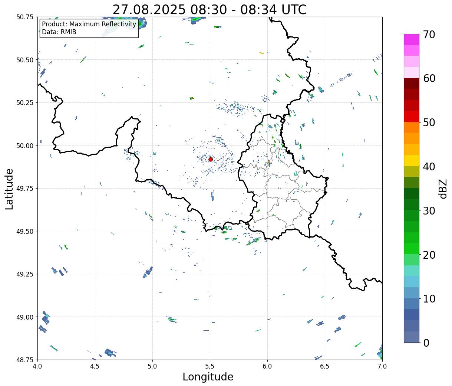Click the longitude tick label 5.0
This screenshot has width=452, height=386.
152,366
